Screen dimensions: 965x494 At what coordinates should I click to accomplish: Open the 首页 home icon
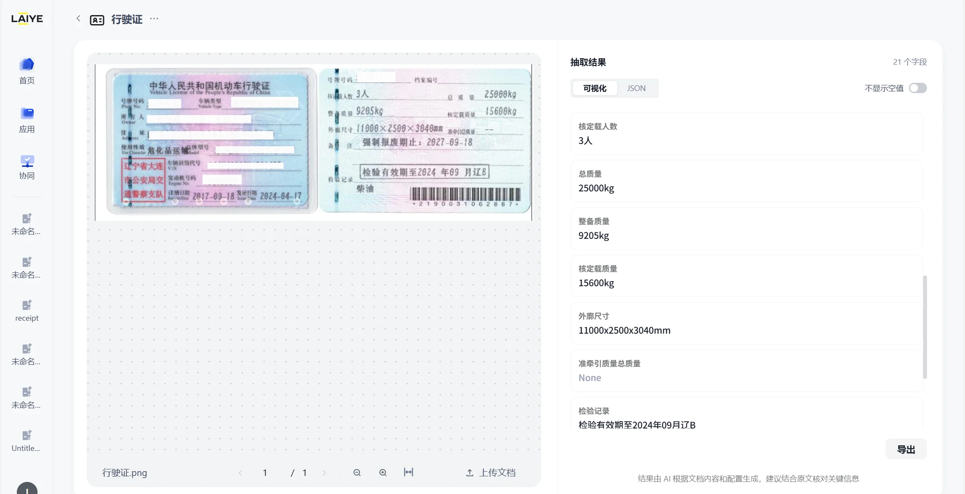27,71
